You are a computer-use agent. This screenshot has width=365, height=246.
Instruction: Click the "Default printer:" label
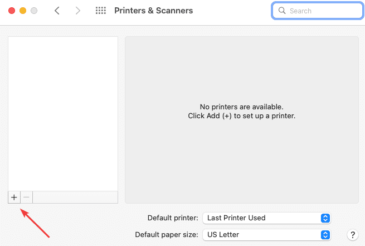172,218
